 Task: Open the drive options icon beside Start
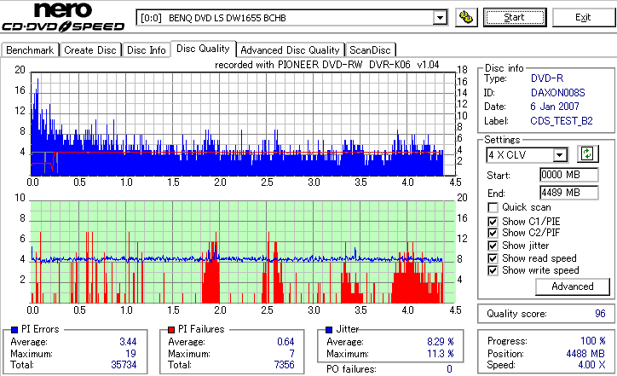click(466, 17)
